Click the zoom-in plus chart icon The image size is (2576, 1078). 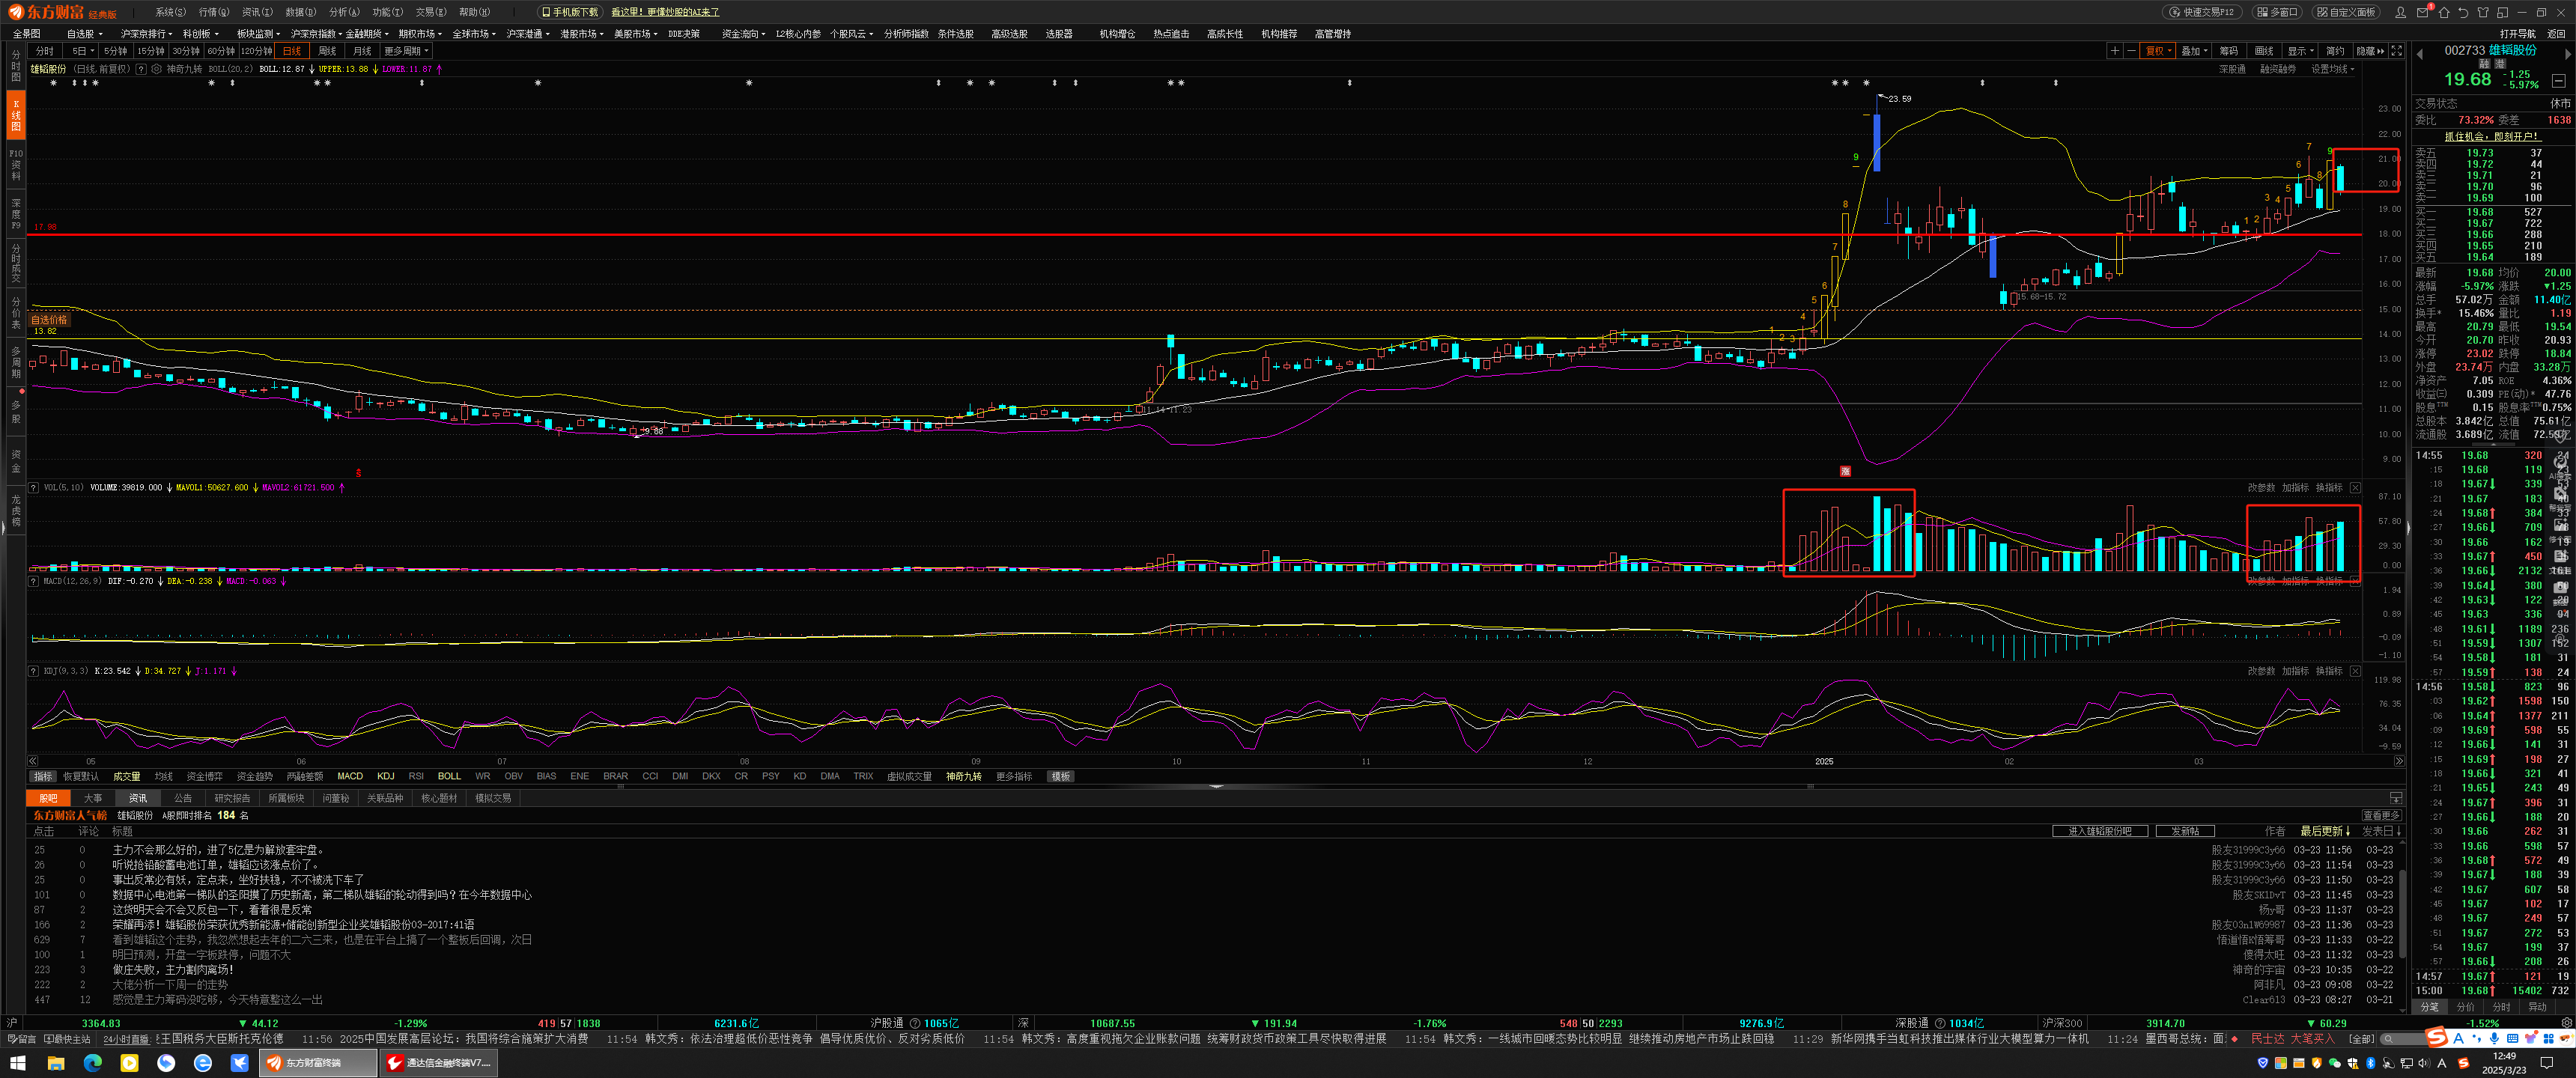(2114, 51)
